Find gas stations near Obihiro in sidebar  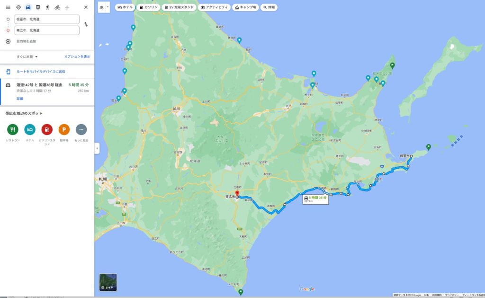coord(47,129)
